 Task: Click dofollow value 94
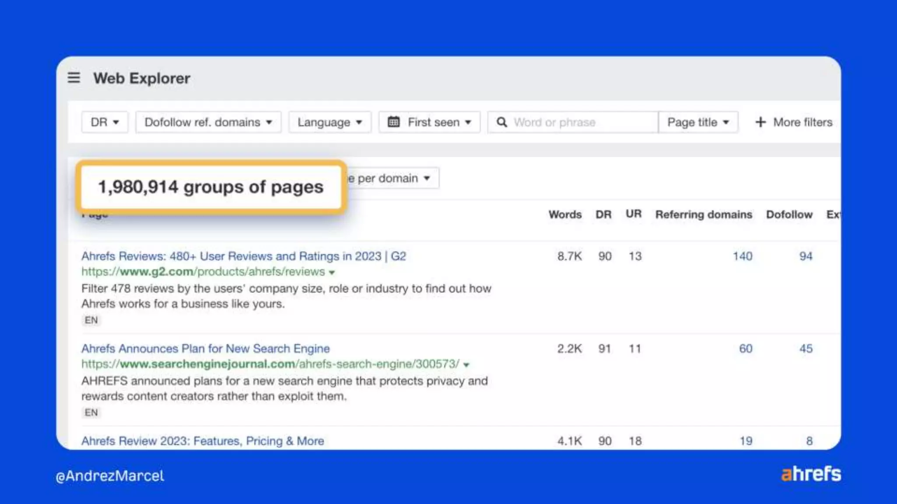[x=806, y=256]
